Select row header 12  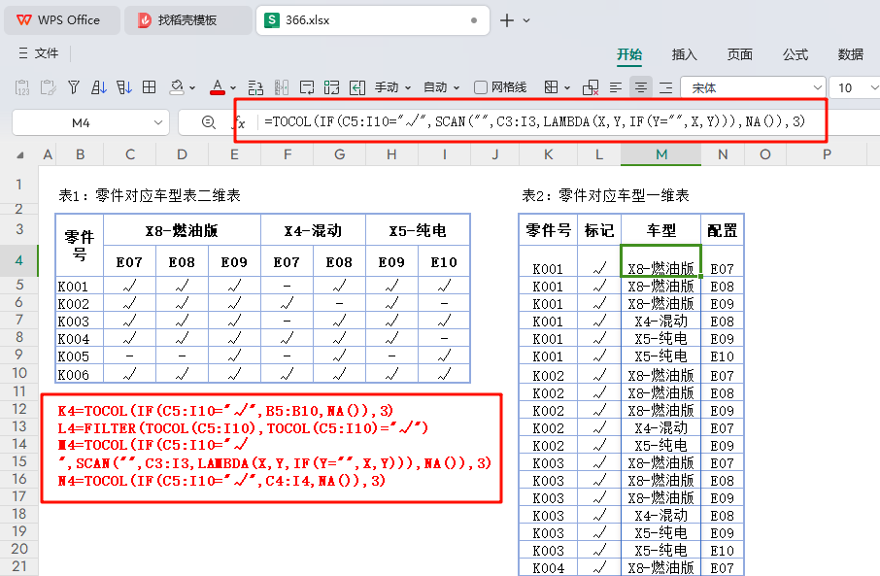point(19,409)
